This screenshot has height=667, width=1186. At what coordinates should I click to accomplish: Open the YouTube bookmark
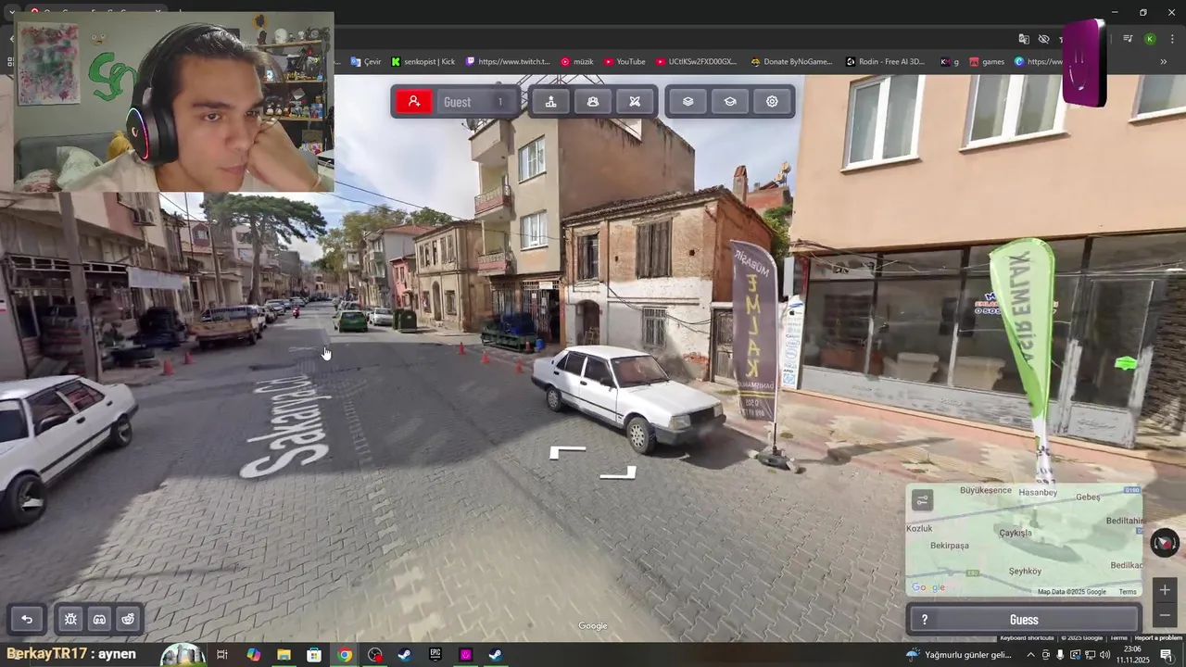point(625,62)
